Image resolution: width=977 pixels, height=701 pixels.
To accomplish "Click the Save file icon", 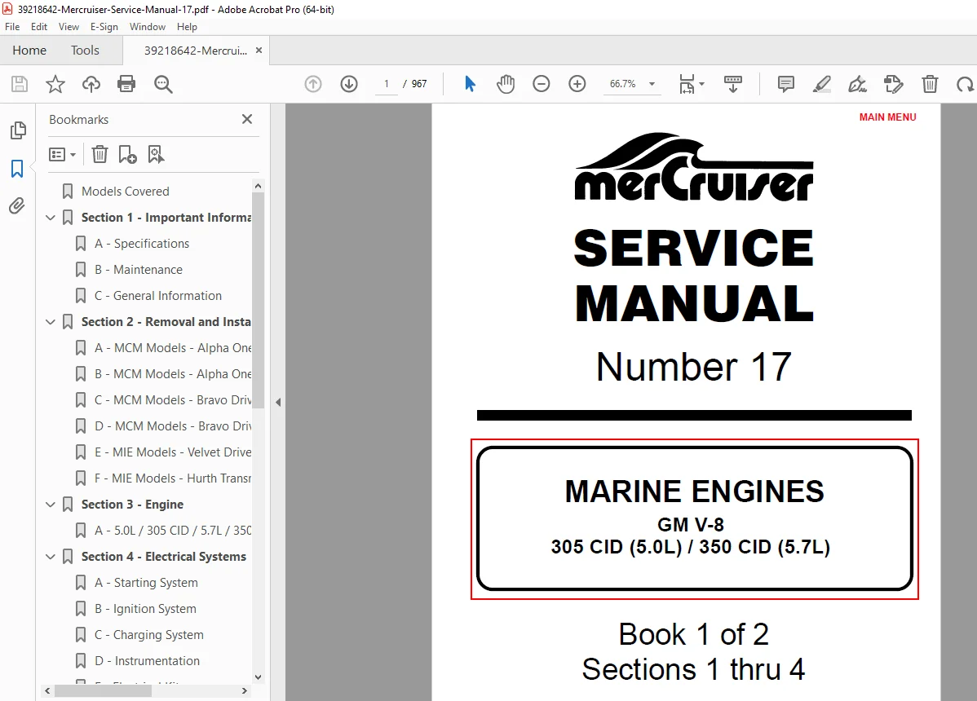I will point(20,84).
